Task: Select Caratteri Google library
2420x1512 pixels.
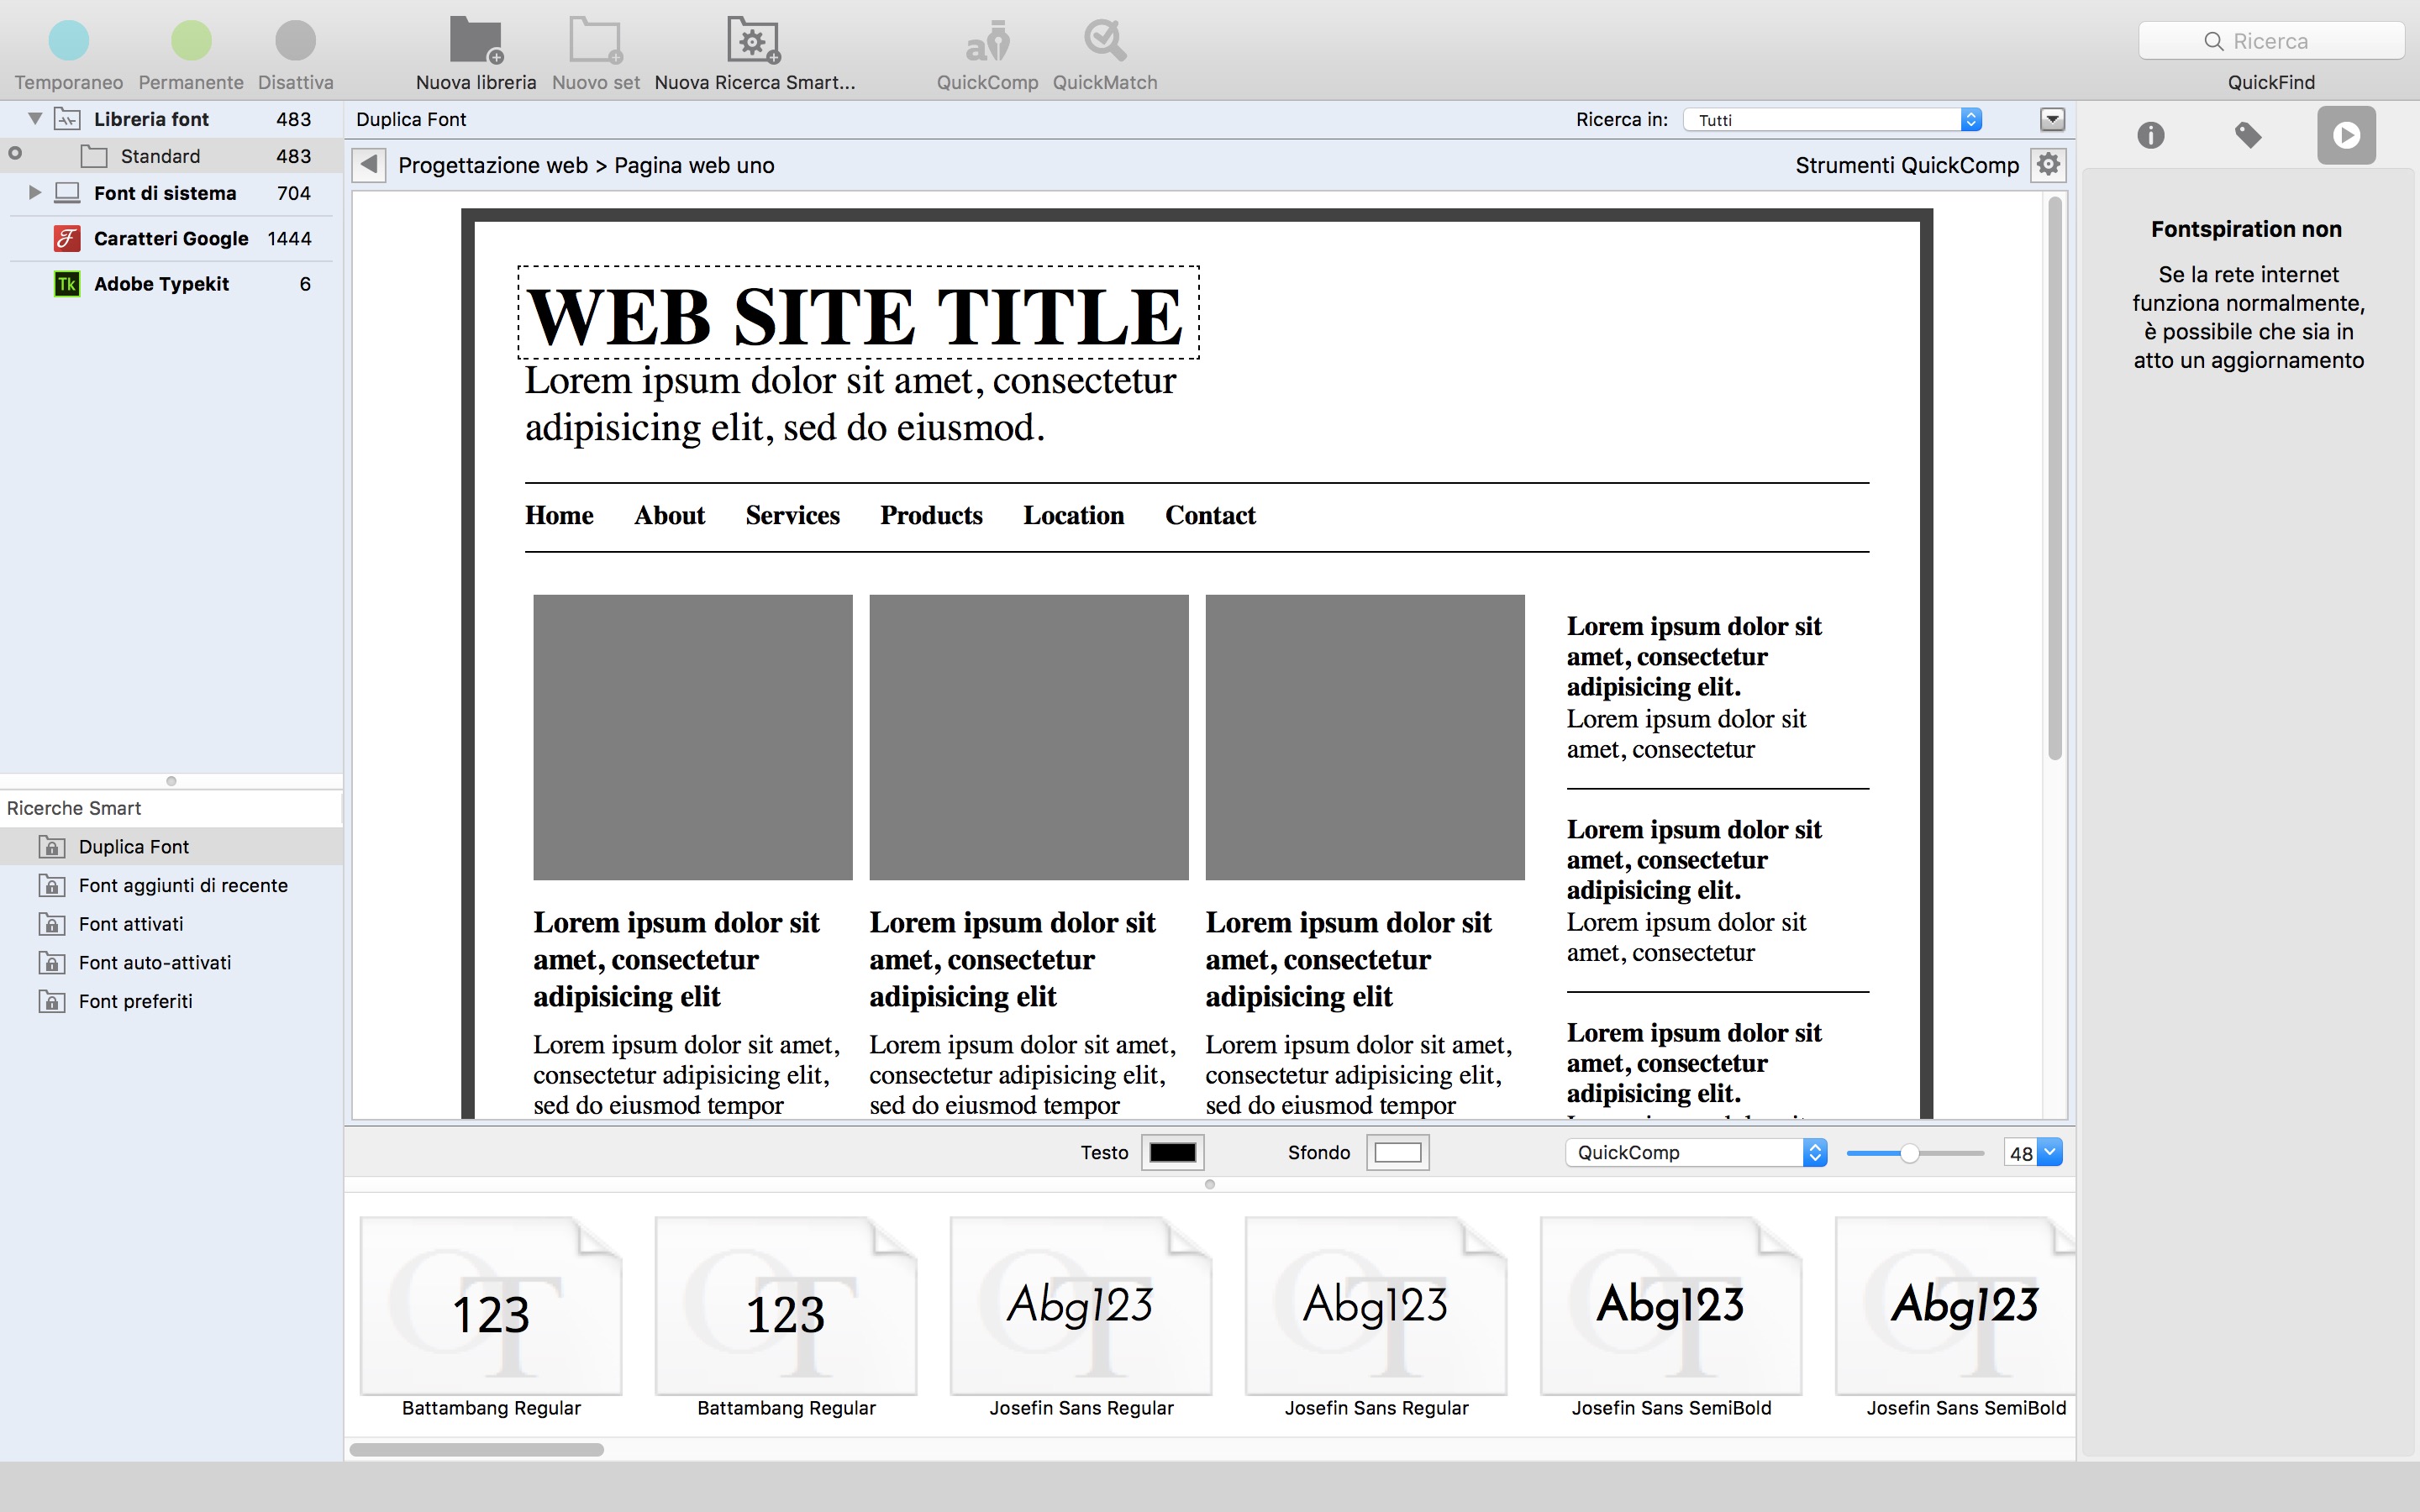Action: 171,238
